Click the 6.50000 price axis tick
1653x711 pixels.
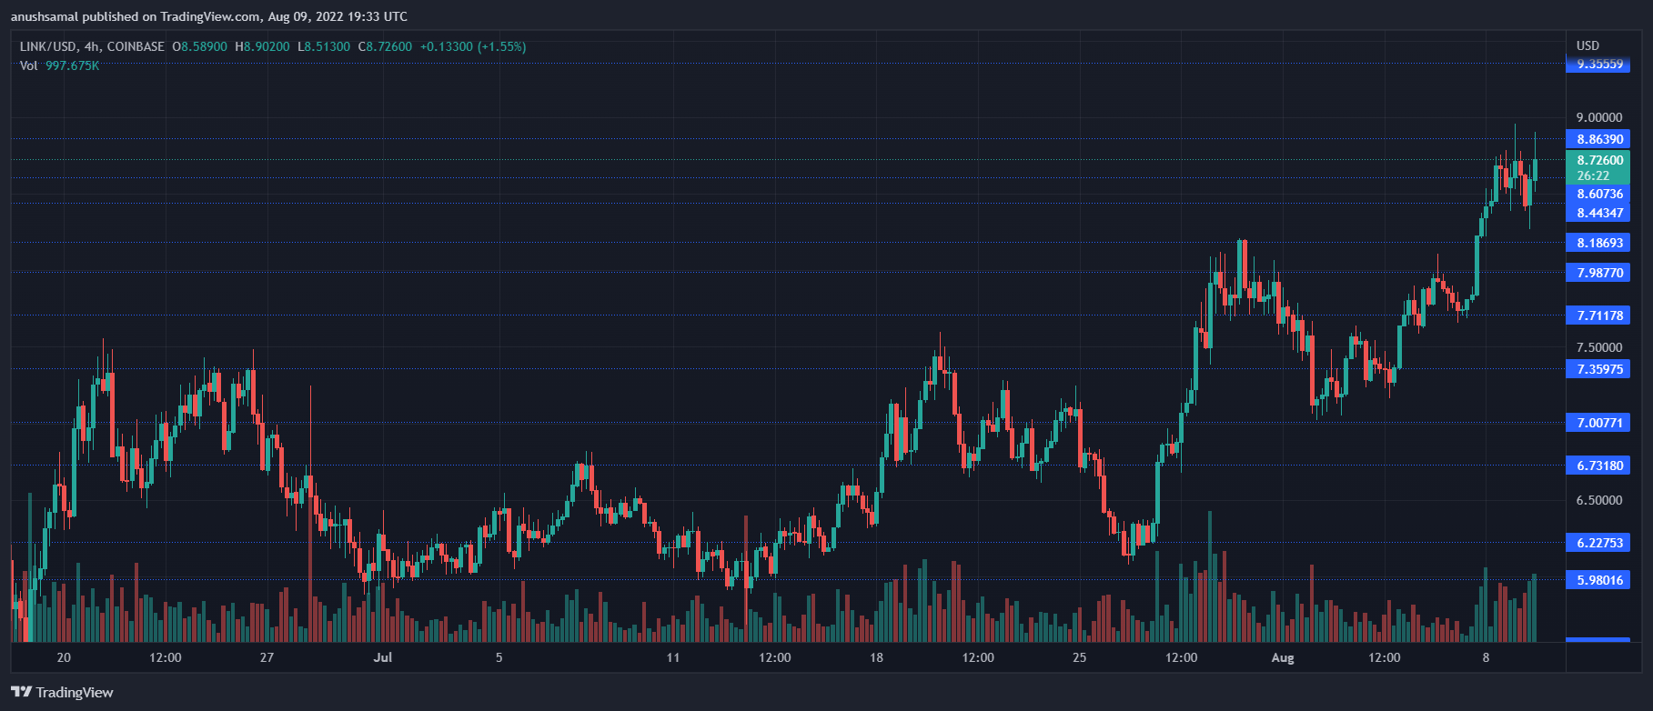pos(1598,500)
